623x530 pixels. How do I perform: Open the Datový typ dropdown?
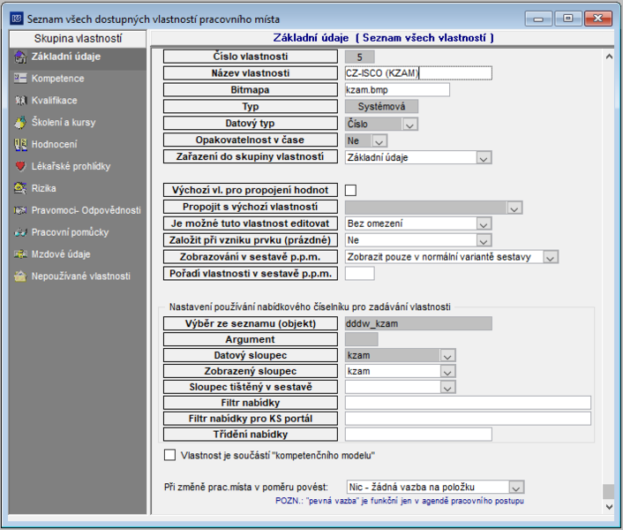[x=409, y=124]
